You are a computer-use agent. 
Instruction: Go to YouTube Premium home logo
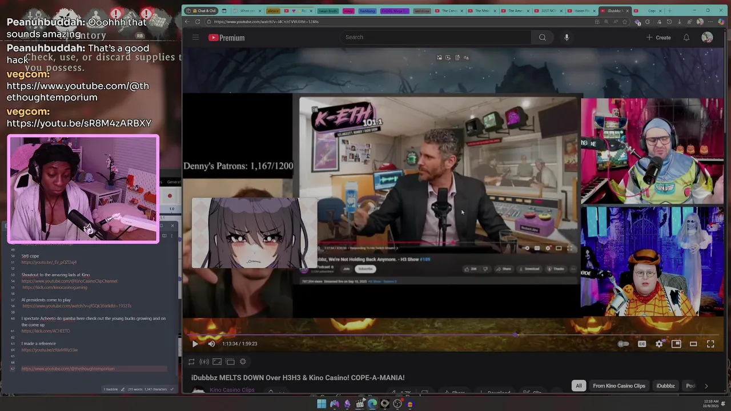[227, 38]
